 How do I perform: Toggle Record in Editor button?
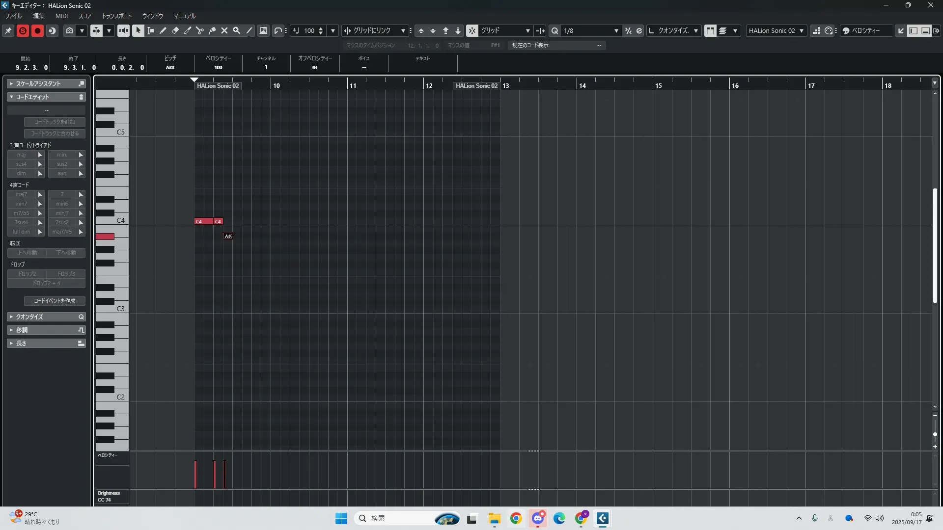click(x=37, y=30)
